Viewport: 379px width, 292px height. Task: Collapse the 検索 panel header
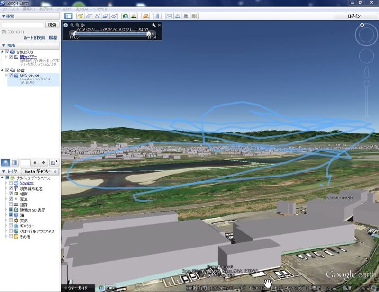pyautogui.click(x=30, y=16)
